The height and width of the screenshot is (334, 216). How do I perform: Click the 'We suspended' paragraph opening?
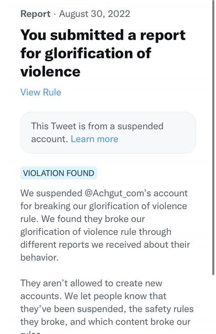(51, 193)
